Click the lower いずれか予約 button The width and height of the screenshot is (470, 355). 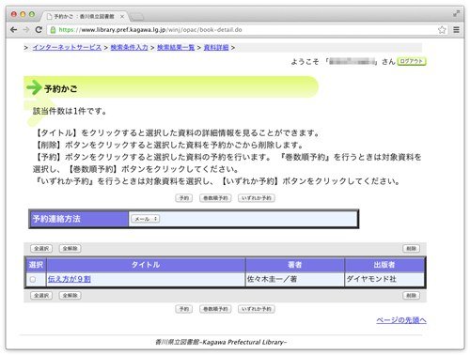pyautogui.click(x=257, y=309)
